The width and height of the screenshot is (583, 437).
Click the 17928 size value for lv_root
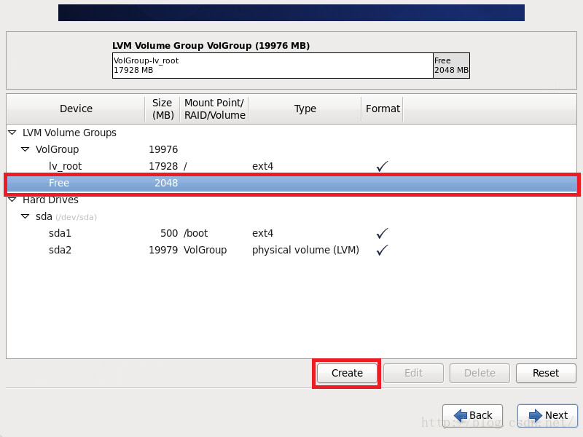click(x=163, y=166)
